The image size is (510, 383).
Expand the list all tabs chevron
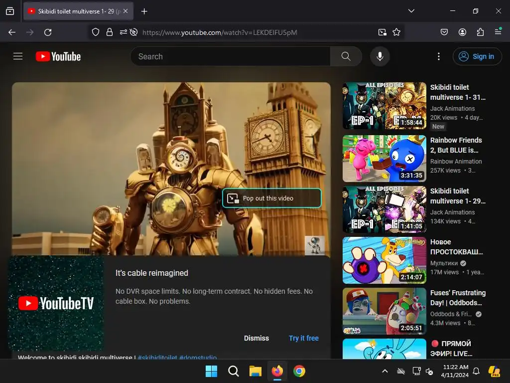(x=411, y=11)
